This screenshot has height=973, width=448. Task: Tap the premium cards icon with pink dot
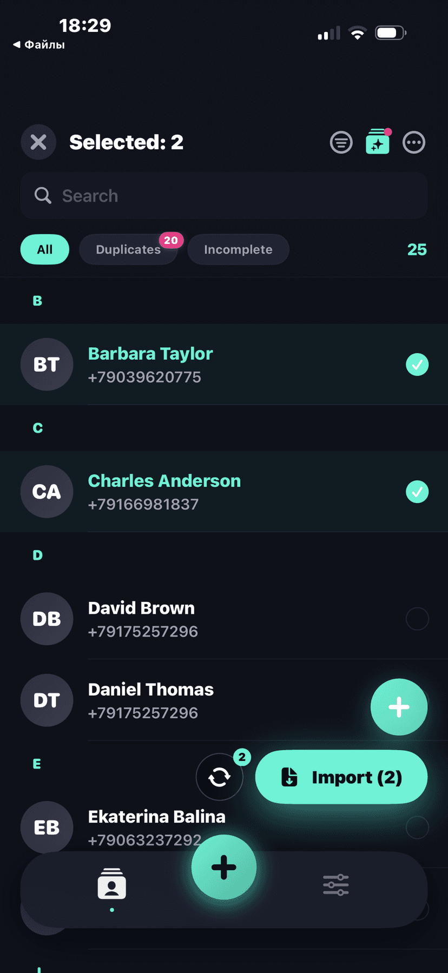pyautogui.click(x=377, y=142)
